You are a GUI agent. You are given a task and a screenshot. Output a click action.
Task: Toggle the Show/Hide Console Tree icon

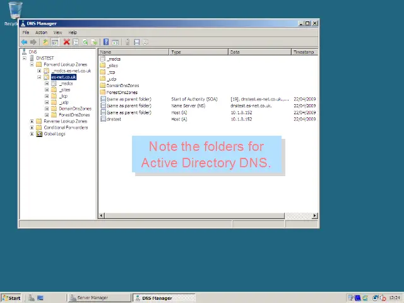click(x=55, y=42)
